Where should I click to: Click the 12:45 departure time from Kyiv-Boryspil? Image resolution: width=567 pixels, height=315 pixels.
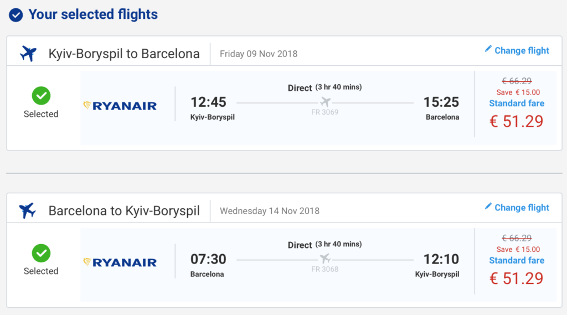pyautogui.click(x=208, y=102)
